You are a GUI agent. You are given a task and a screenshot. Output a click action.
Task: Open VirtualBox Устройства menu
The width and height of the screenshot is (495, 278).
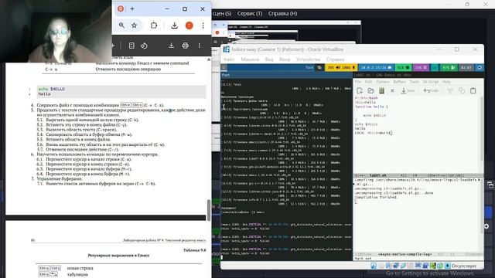click(x=308, y=59)
